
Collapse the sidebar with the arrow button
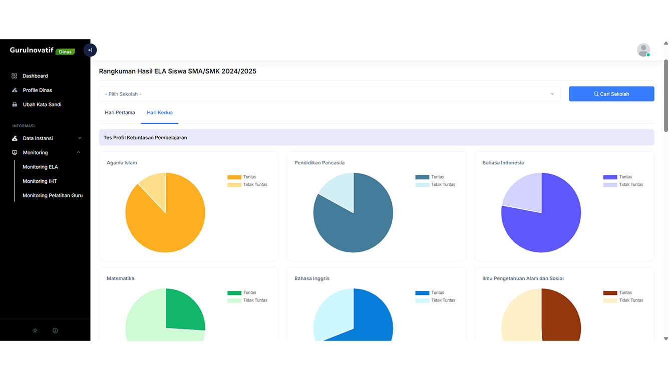[90, 50]
